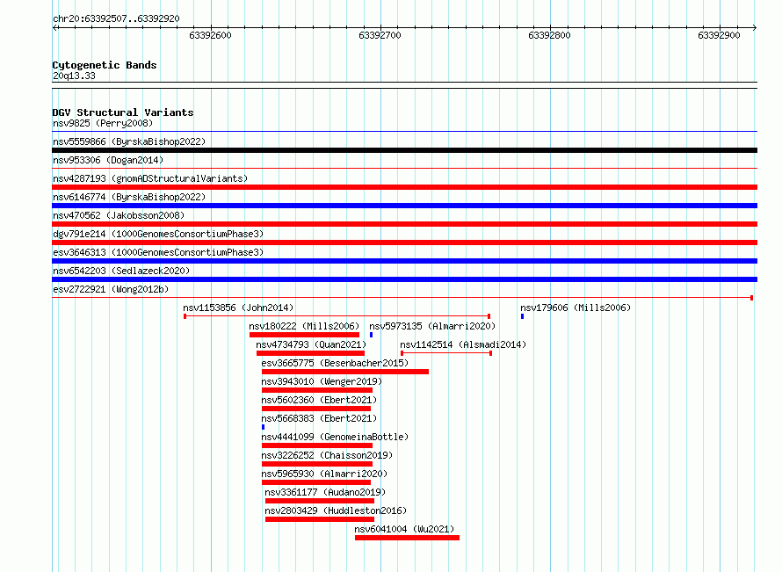Click esv2722921 (Wong2012b) label

click(111, 289)
